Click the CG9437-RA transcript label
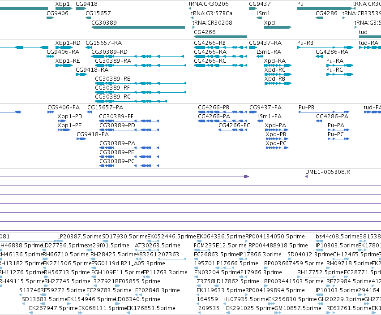Image resolution: width=381 pixels, height=315 pixels. pos(265,43)
